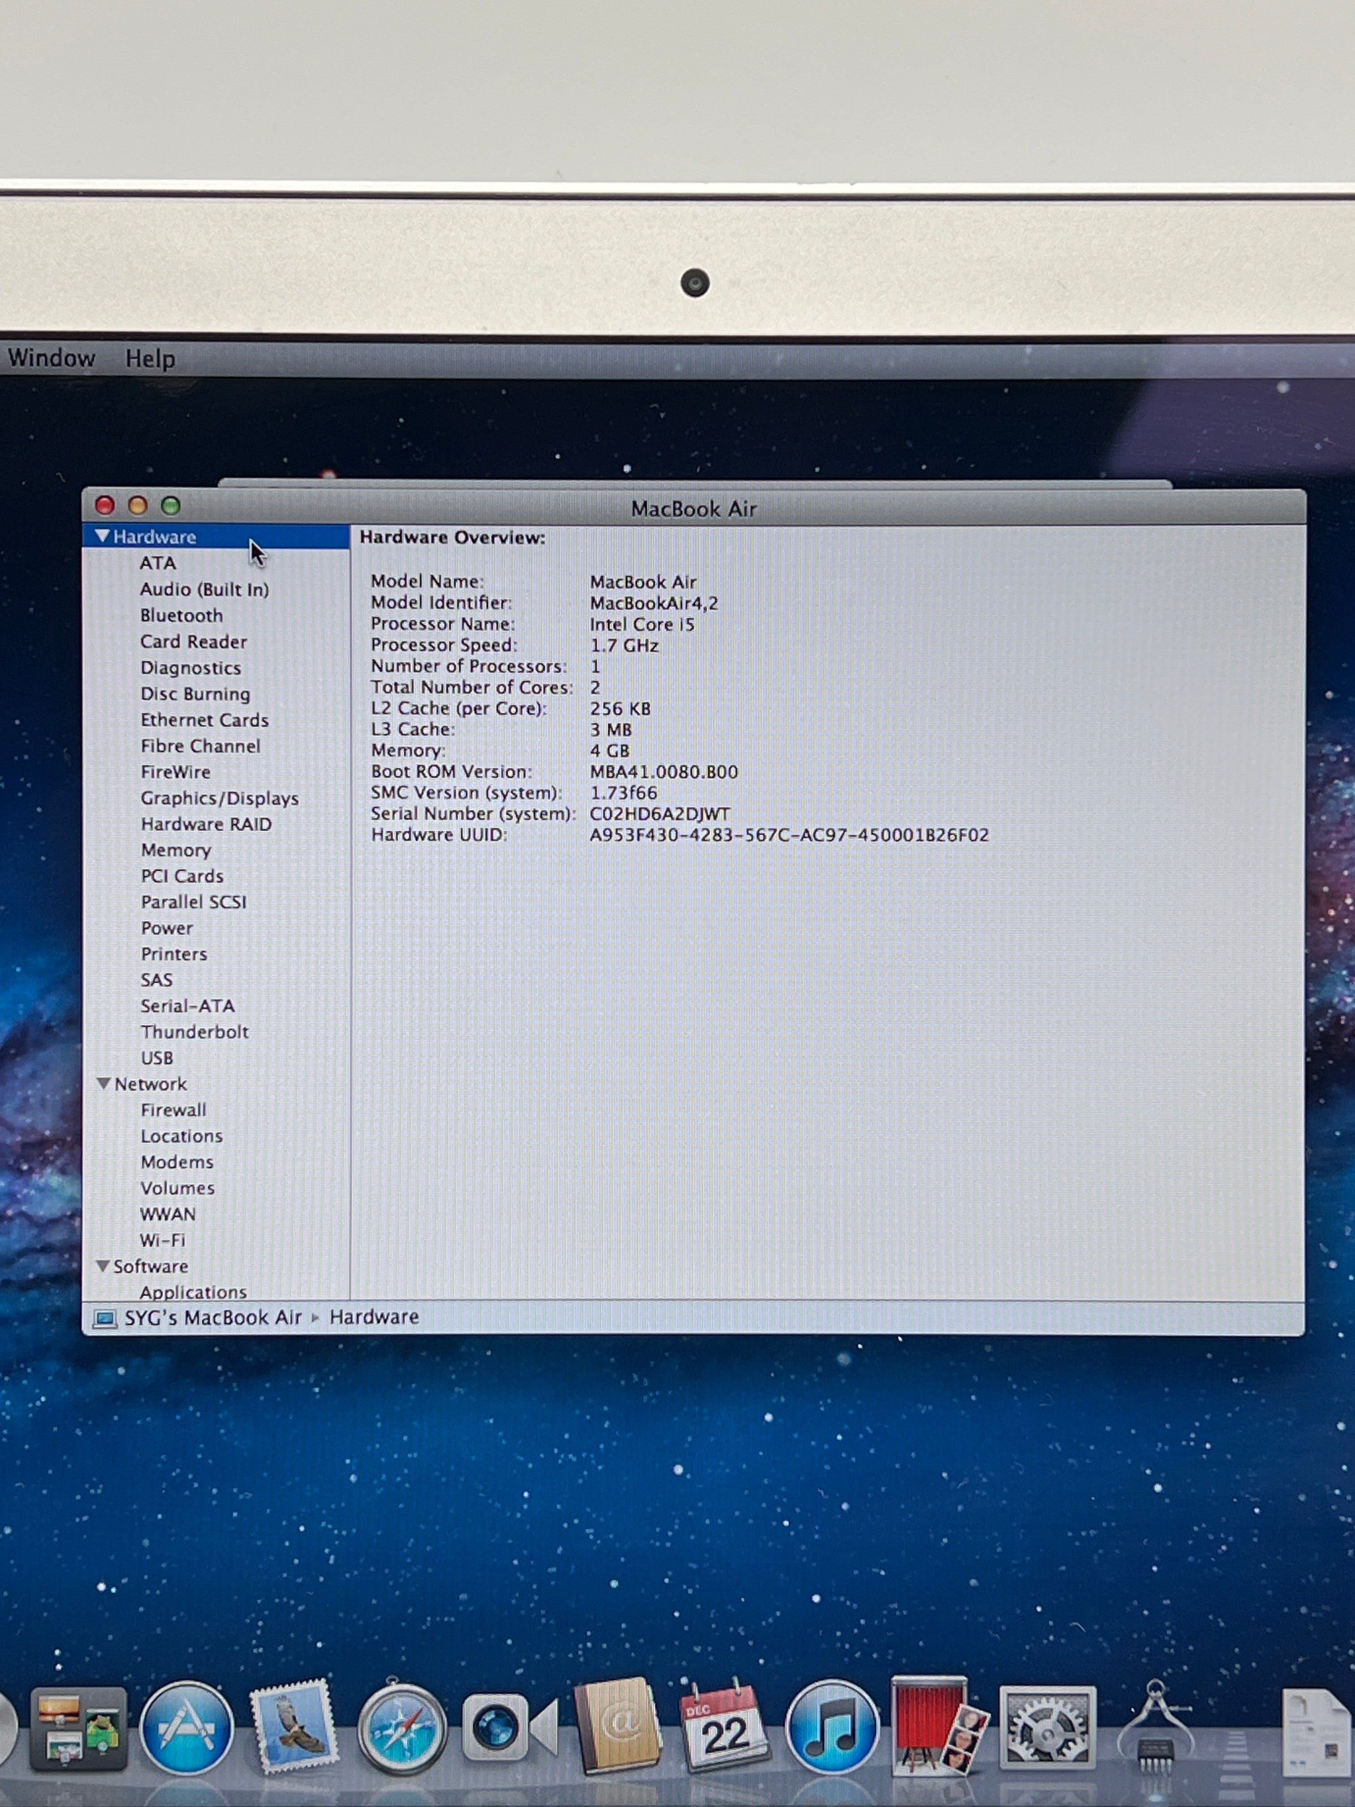
Task: Select Audio (Built In) item
Action: (204, 589)
